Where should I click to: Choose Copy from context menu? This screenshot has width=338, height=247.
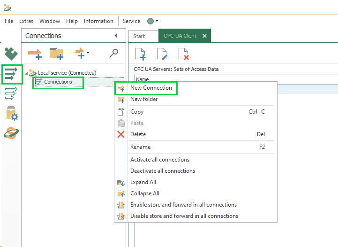click(196, 112)
